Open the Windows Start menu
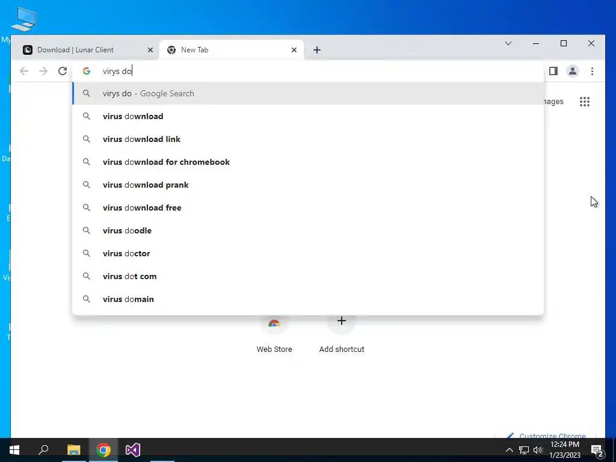Image resolution: width=616 pixels, height=462 pixels. [x=14, y=450]
